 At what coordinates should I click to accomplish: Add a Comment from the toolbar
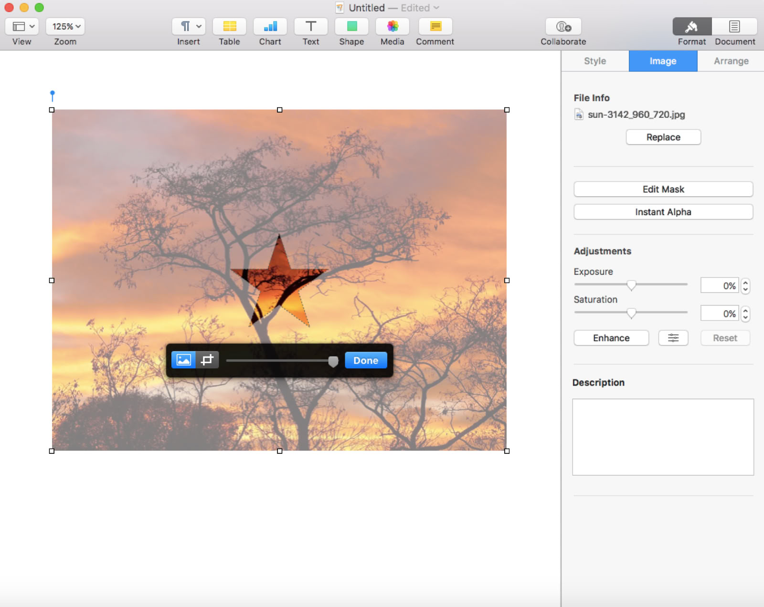coord(435,27)
